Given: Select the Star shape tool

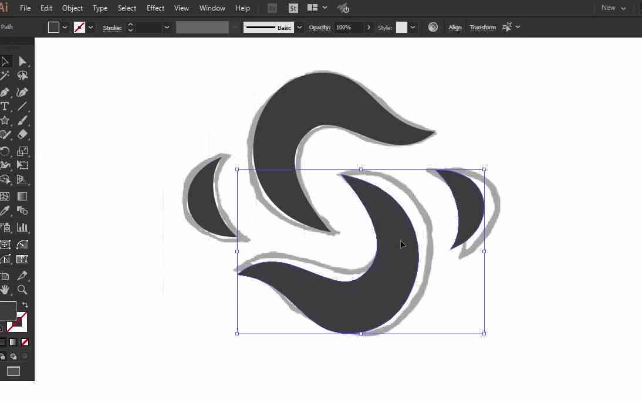Looking at the screenshot, I should point(5,120).
